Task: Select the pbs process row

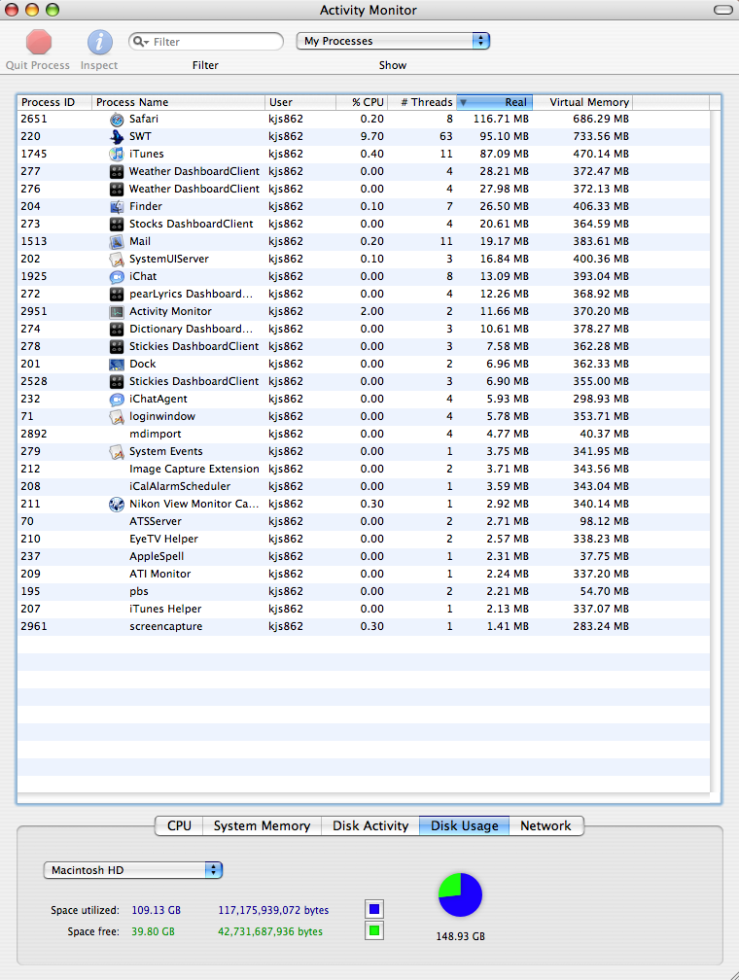Action: pos(364,592)
